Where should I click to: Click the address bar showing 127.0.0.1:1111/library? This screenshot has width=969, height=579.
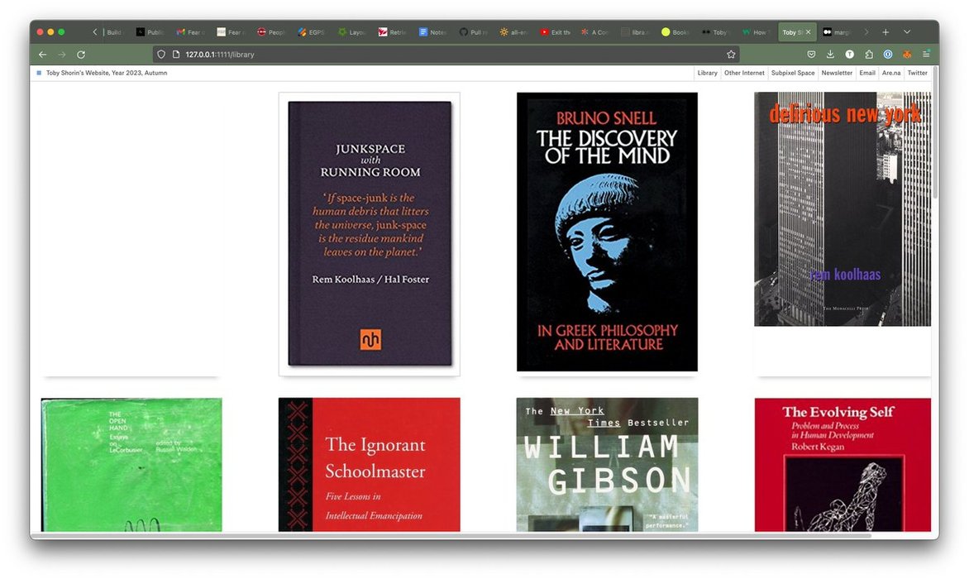445,55
